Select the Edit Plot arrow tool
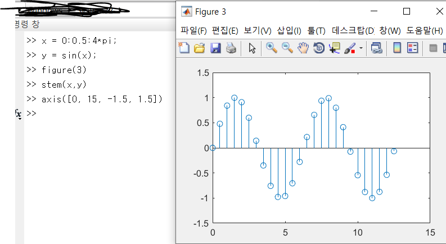The image size is (446, 244). coord(252,48)
